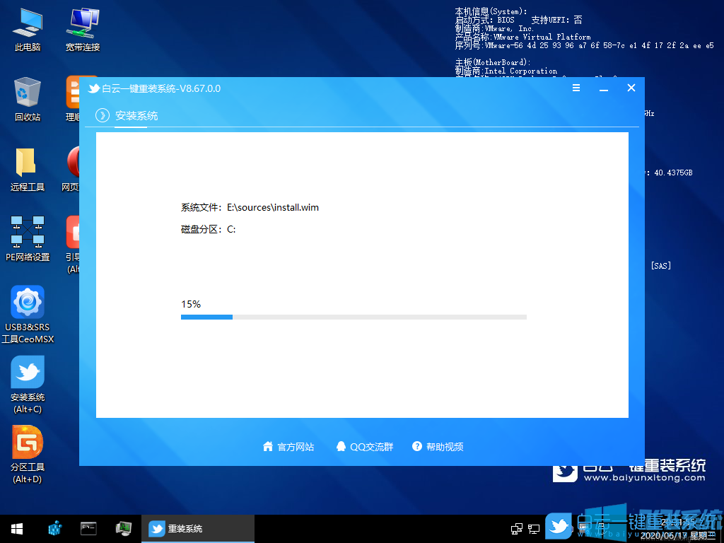Open the hamburger menu in the title bar
Image resolution: width=724 pixels, height=543 pixels.
click(x=576, y=88)
